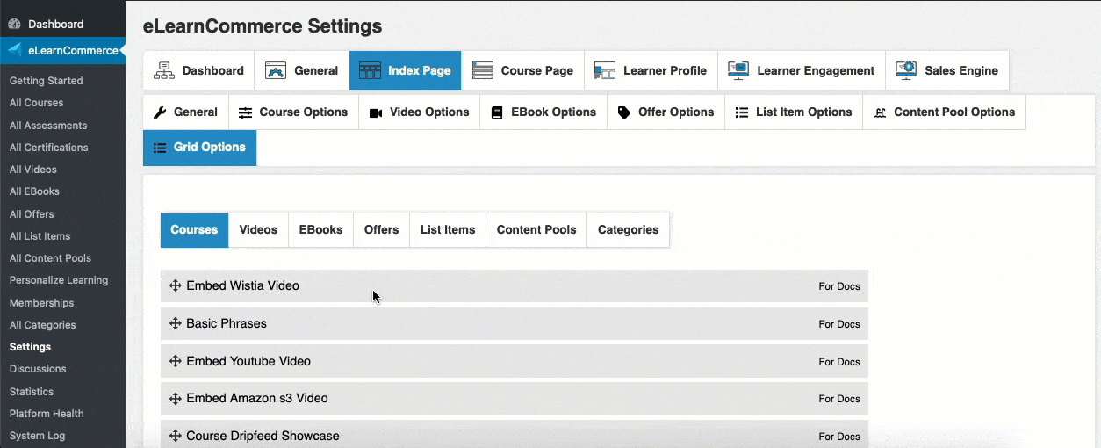Click the sliders icon for Course Options
This screenshot has height=448, width=1101.
click(x=245, y=112)
